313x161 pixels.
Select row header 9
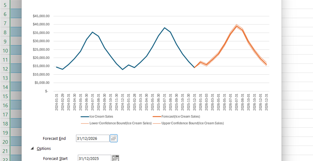(x=5, y=42)
